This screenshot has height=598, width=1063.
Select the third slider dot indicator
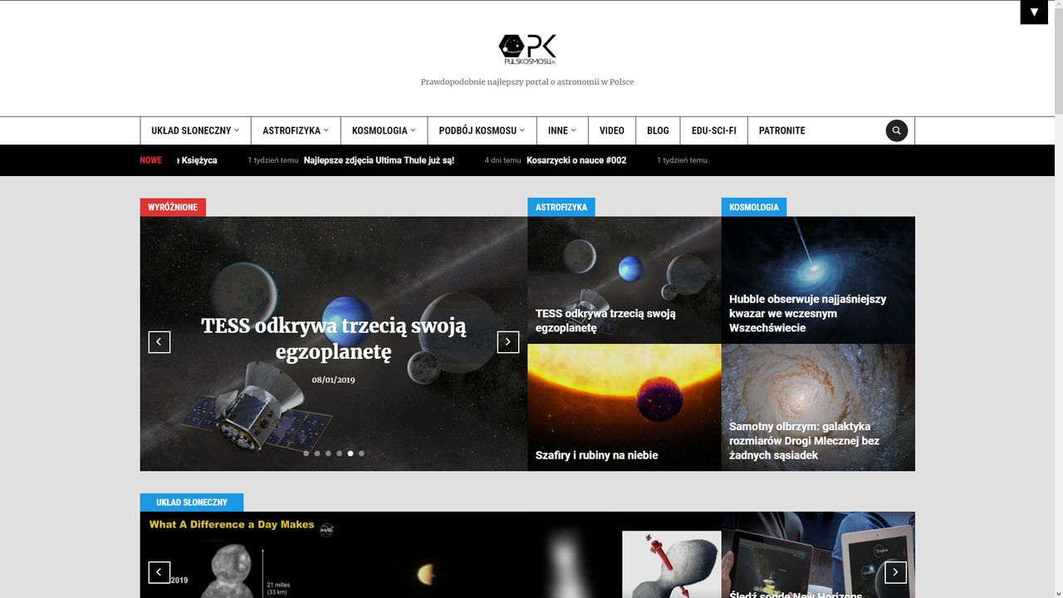point(328,453)
